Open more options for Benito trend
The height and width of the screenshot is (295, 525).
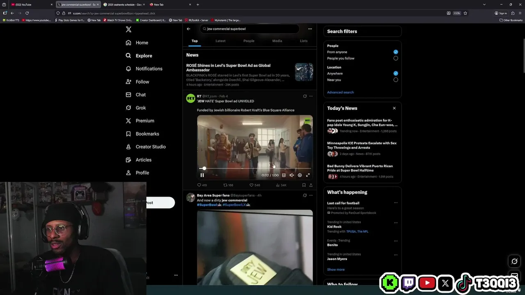point(396,241)
